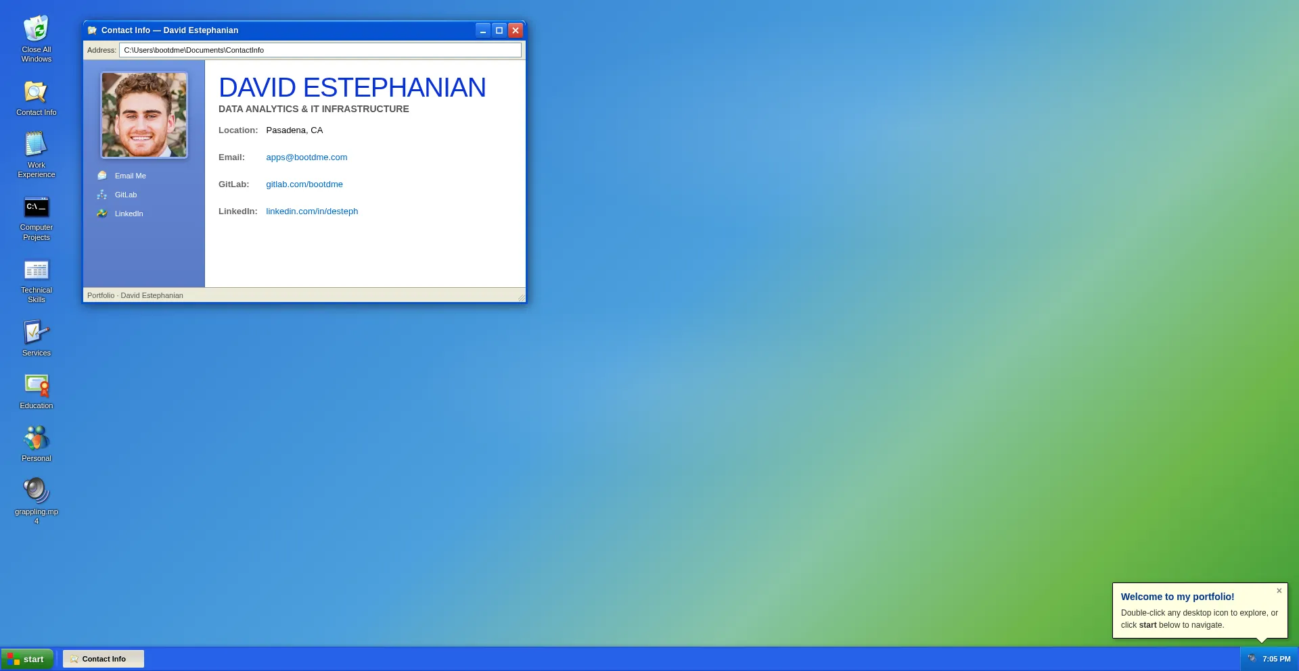
Task: Click the system tray icon beside the clock
Action: click(x=1252, y=659)
